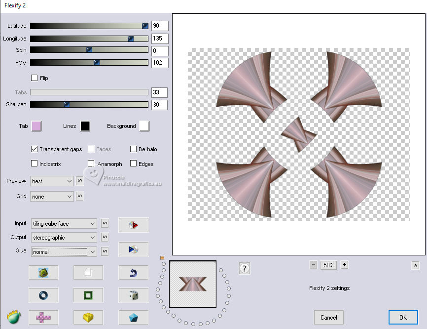Click the flaming globe logo icon
The width and height of the screenshot is (427, 329).
(x=14, y=317)
